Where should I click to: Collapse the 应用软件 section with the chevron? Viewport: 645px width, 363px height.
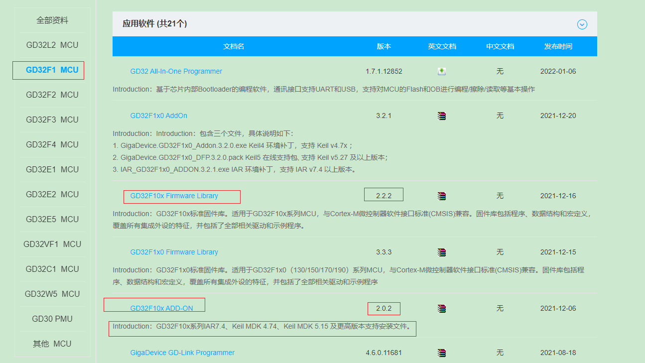point(581,24)
